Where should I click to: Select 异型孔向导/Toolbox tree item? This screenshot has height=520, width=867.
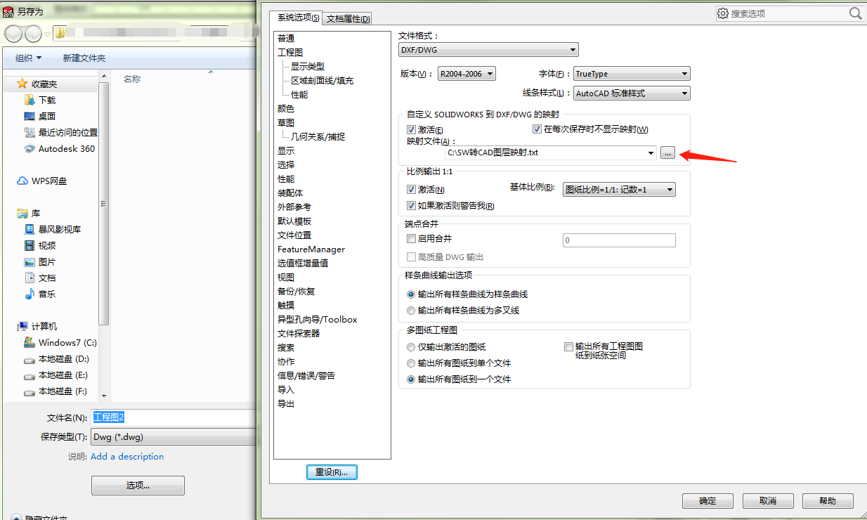(x=318, y=320)
